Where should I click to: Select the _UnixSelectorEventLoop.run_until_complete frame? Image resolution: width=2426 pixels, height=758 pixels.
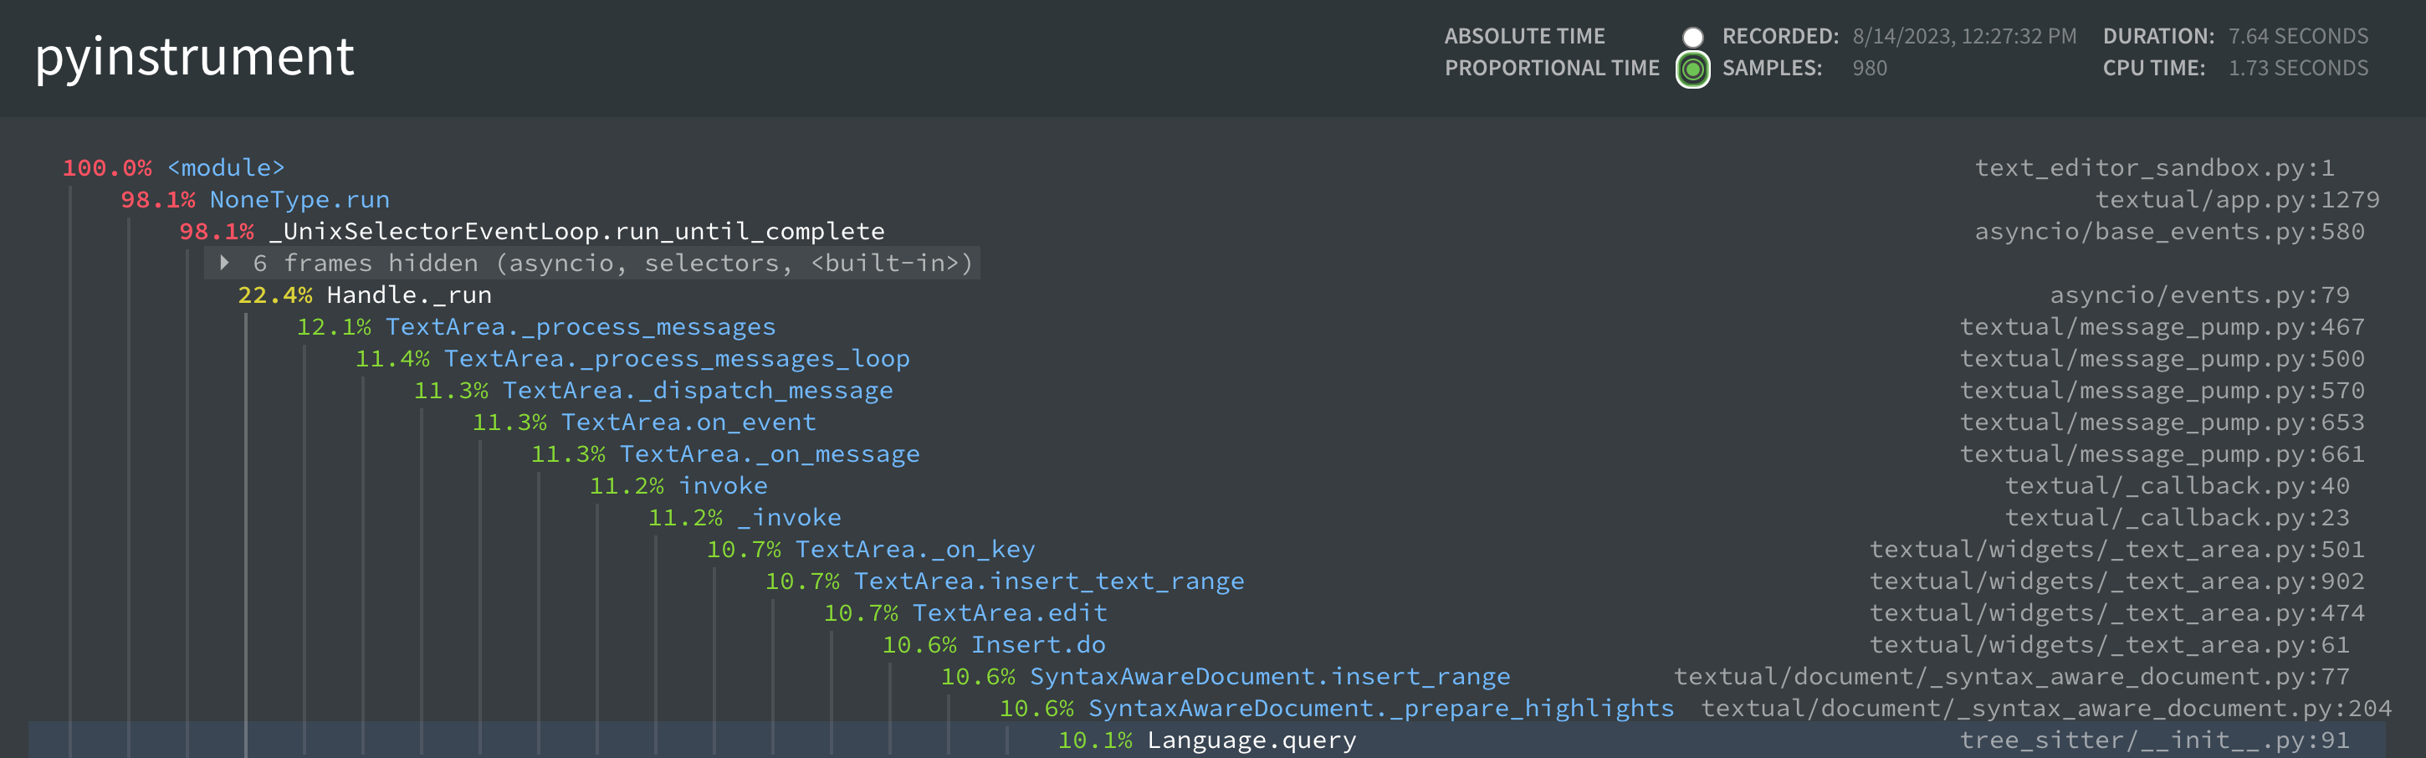pyautogui.click(x=577, y=232)
